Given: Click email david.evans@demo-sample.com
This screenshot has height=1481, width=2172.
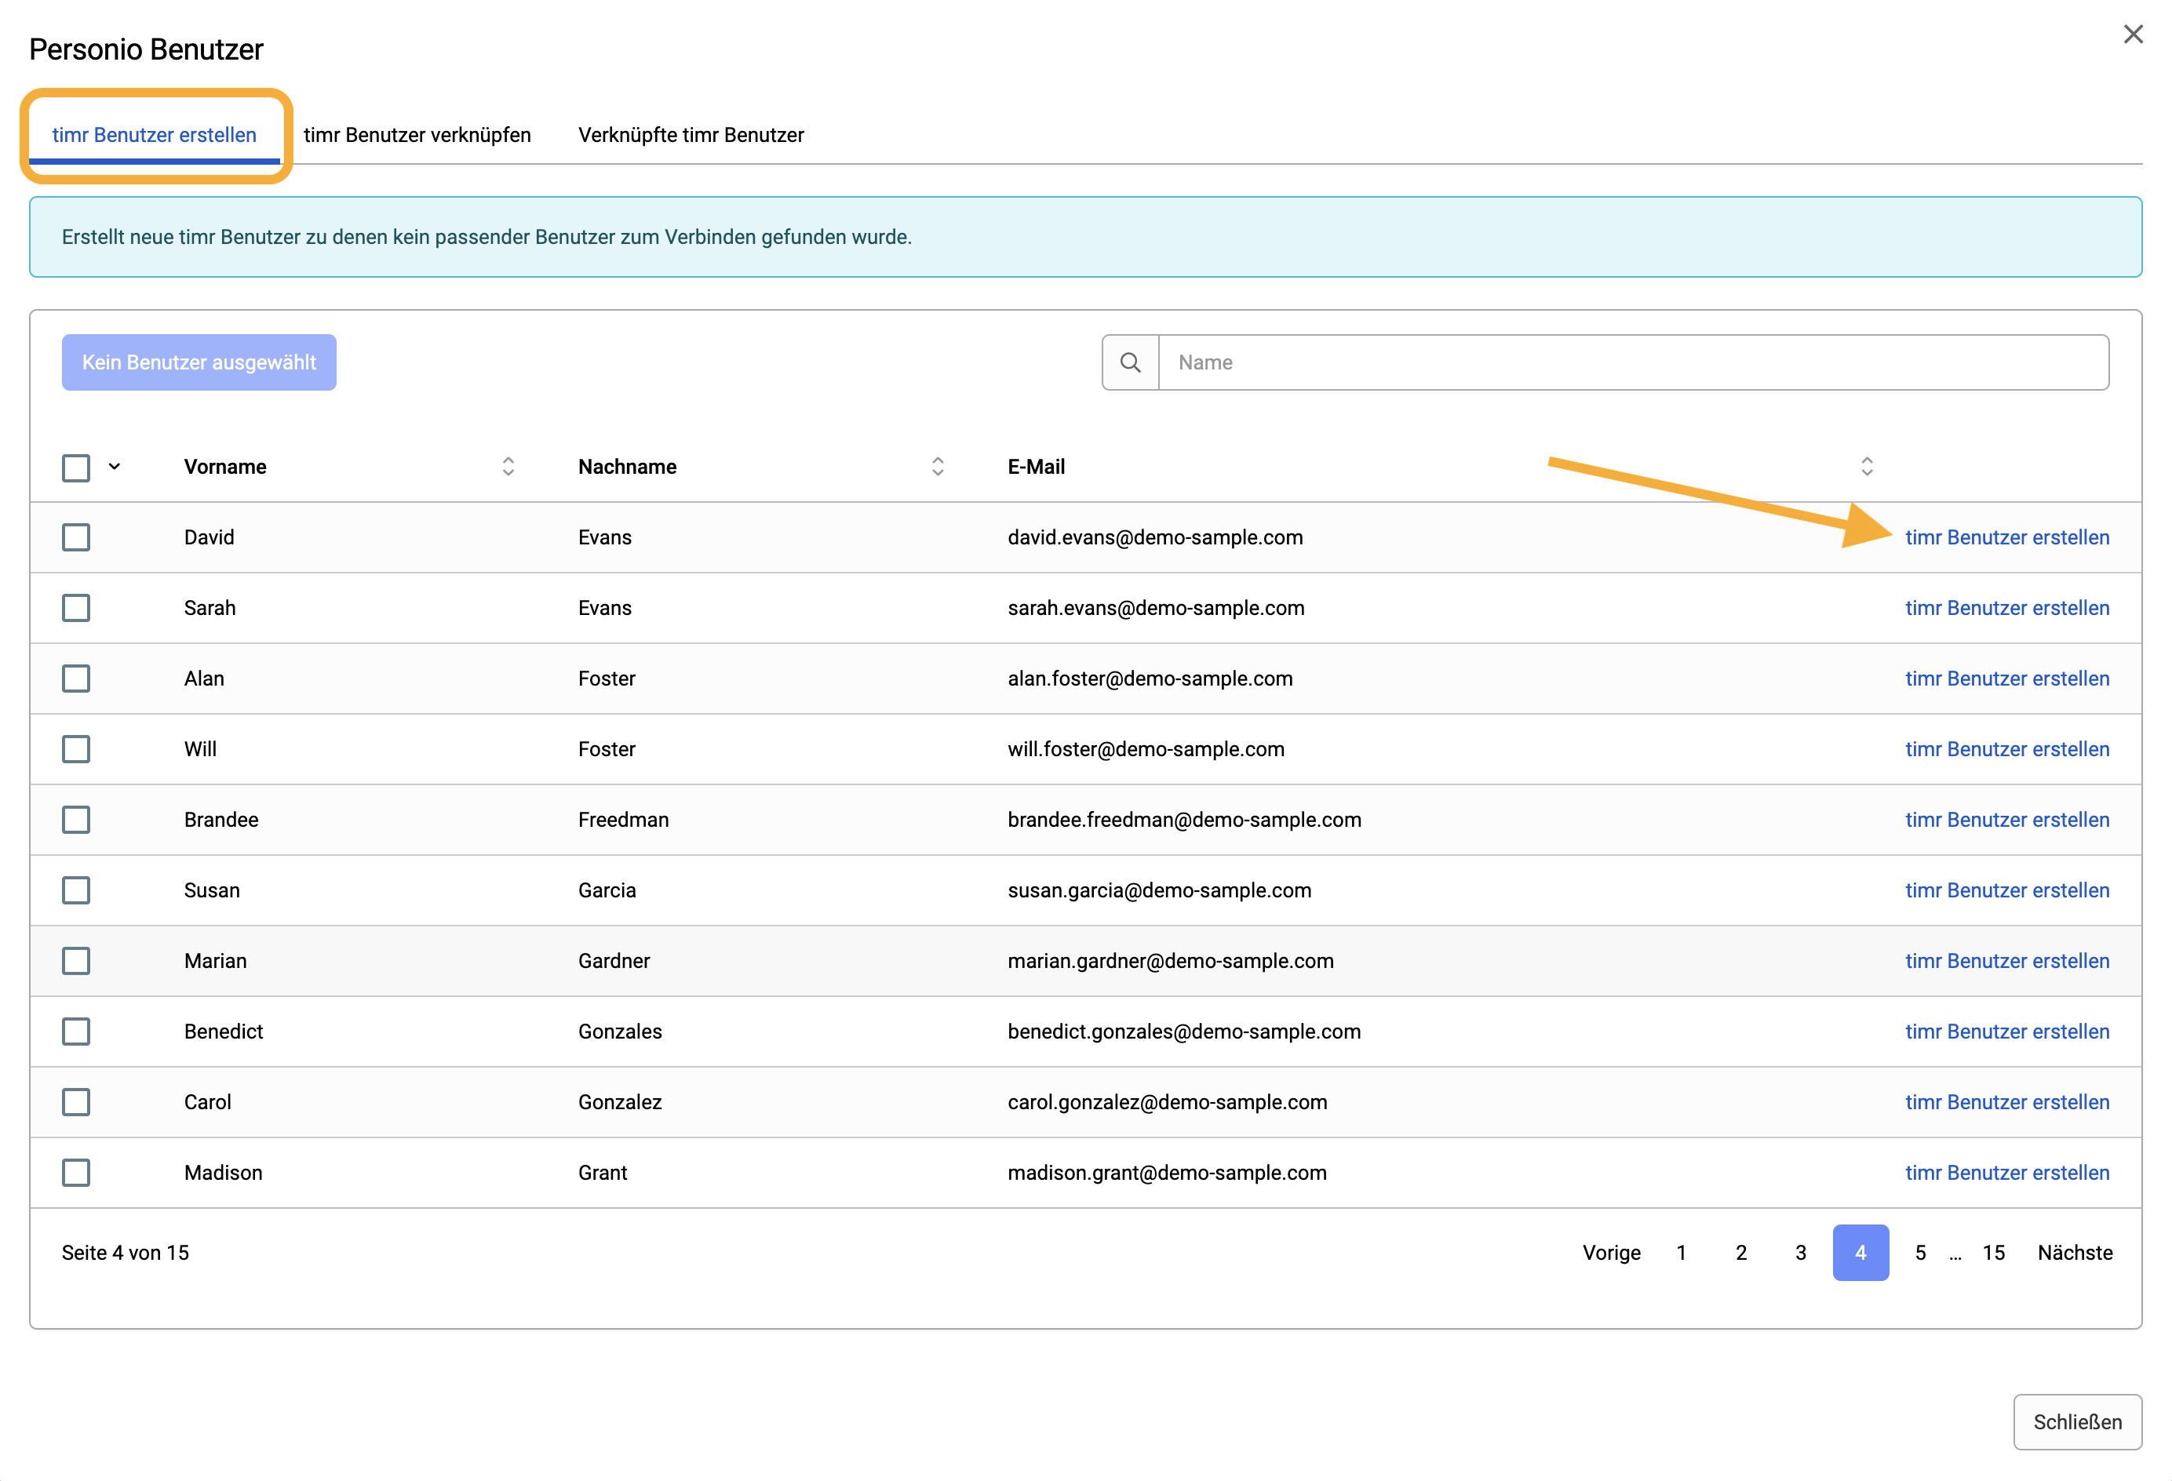Looking at the screenshot, I should coord(1155,537).
